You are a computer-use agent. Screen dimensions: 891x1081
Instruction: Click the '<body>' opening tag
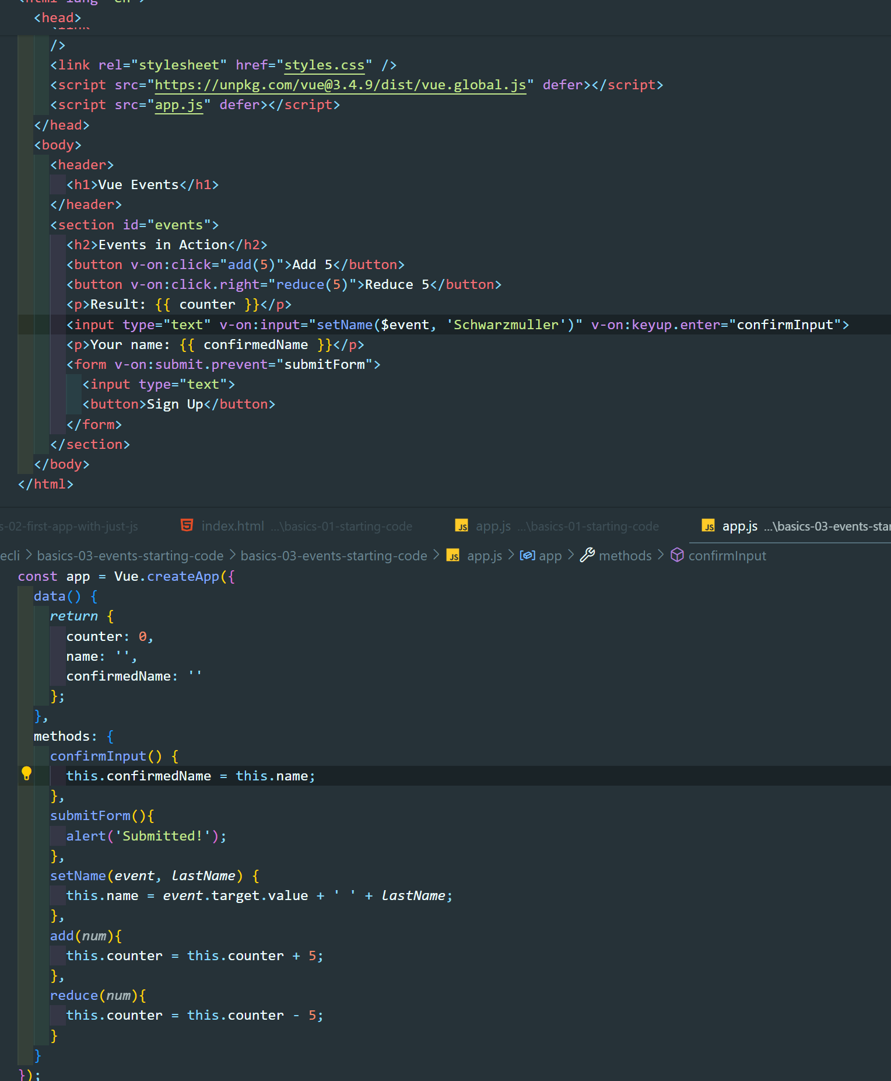click(57, 145)
